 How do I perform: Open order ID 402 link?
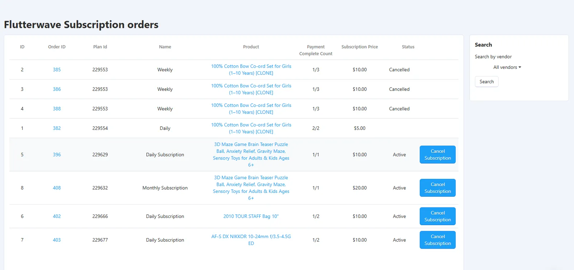click(57, 216)
